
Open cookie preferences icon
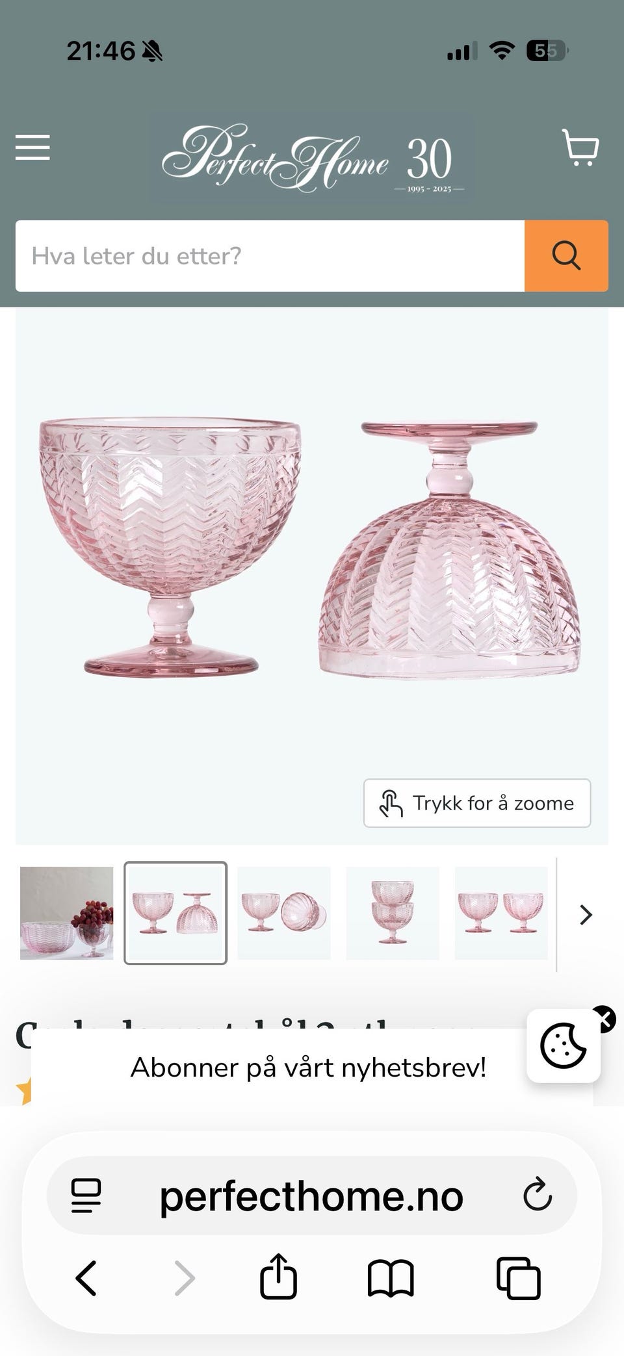[x=563, y=1045]
